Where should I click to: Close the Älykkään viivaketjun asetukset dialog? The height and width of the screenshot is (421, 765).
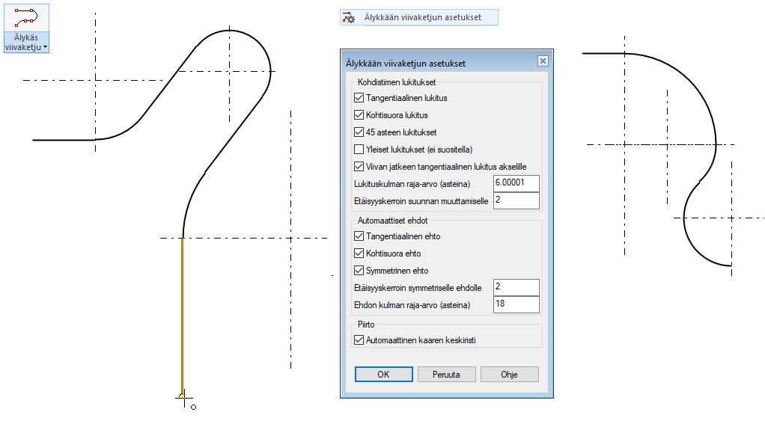pyautogui.click(x=543, y=61)
